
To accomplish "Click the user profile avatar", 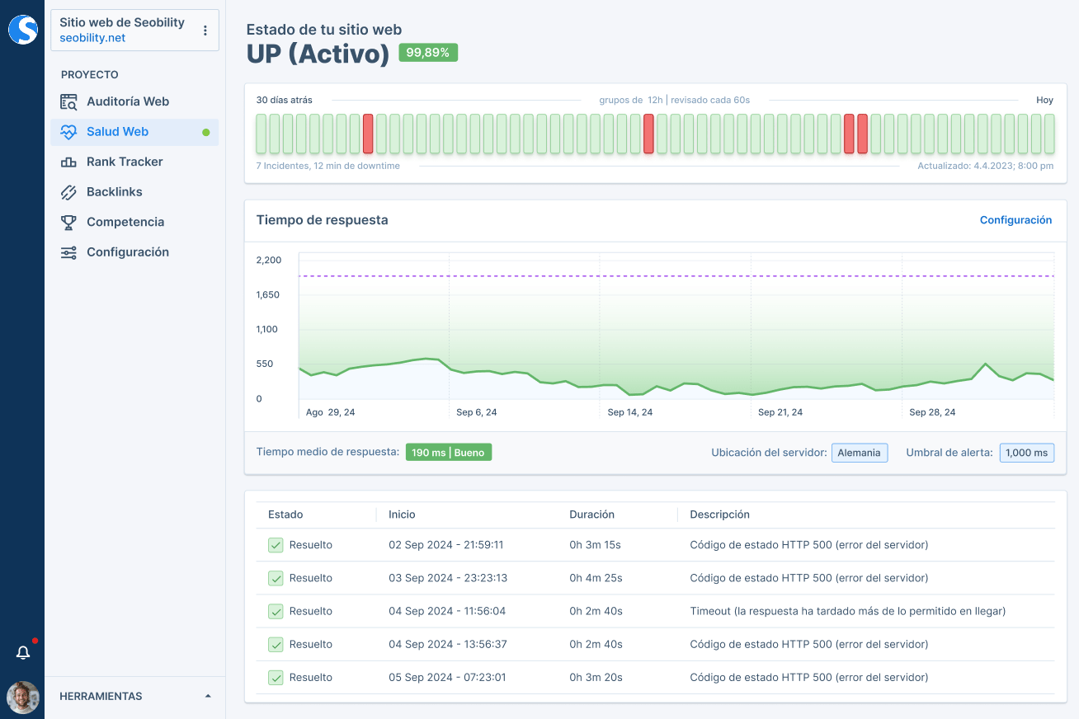I will tap(23, 698).
